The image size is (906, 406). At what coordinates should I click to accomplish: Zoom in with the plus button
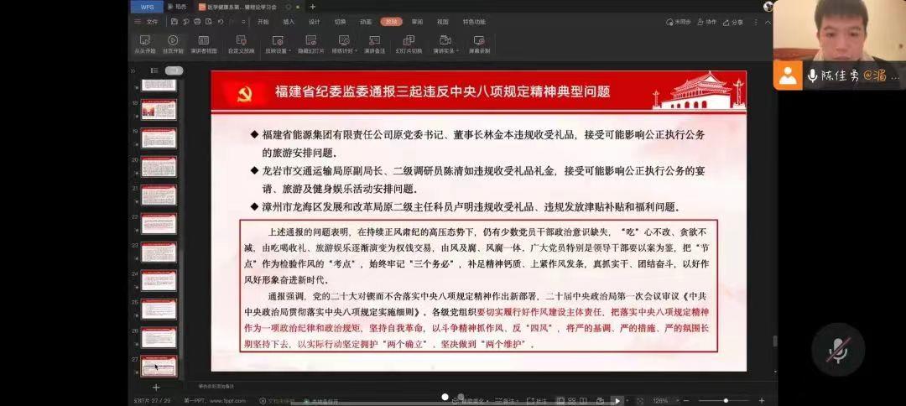click(x=762, y=400)
